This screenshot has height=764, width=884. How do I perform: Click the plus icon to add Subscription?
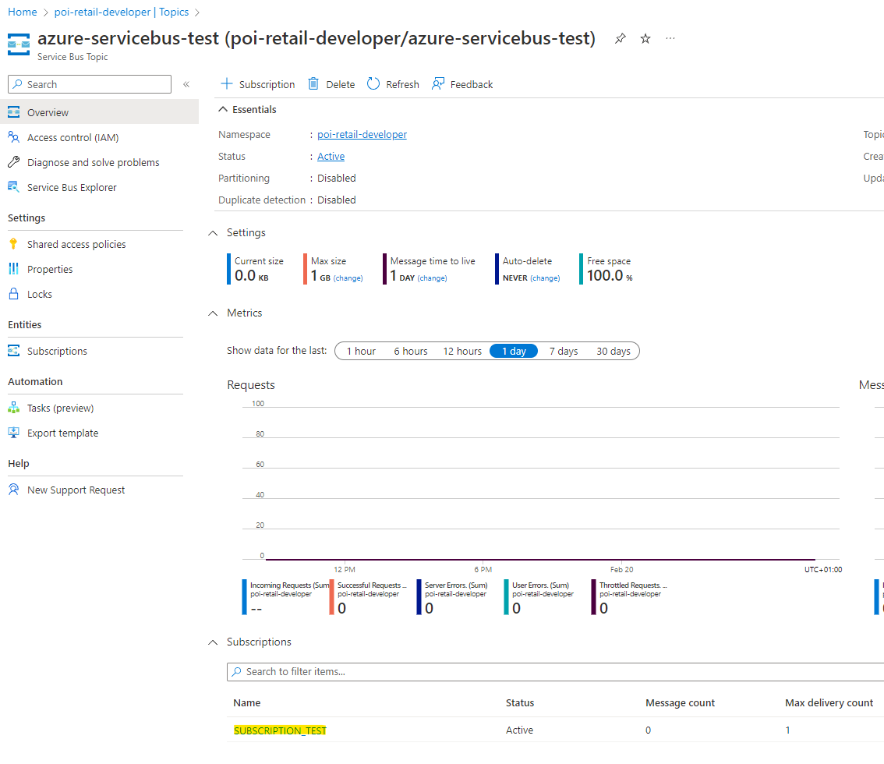point(227,84)
